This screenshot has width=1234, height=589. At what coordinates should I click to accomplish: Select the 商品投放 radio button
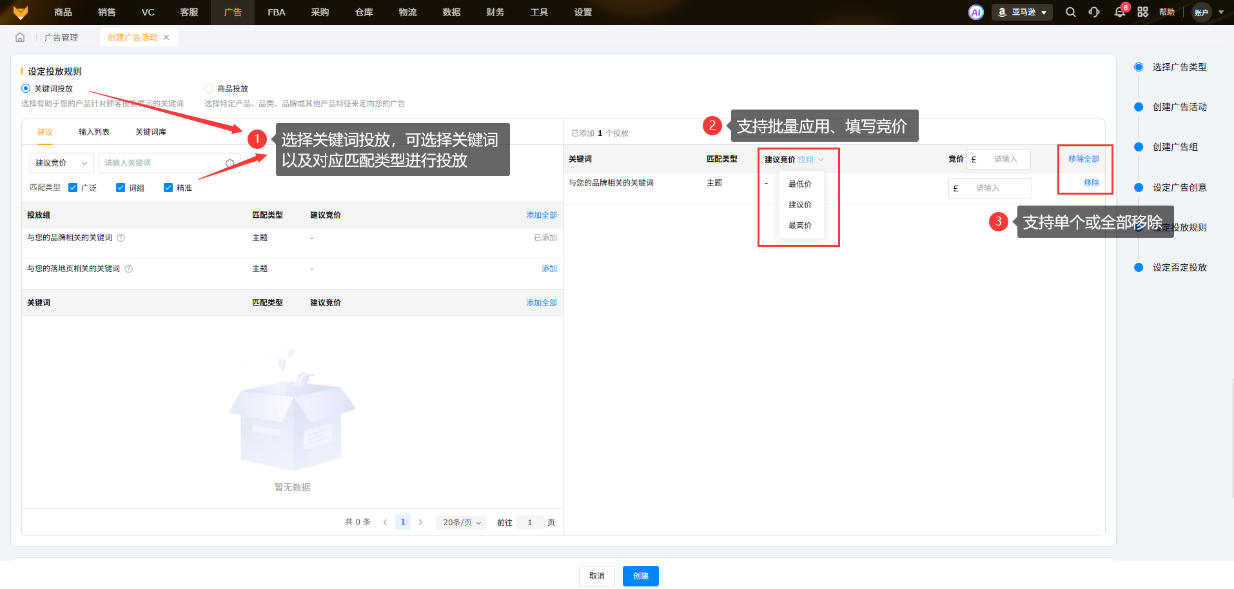pos(209,88)
